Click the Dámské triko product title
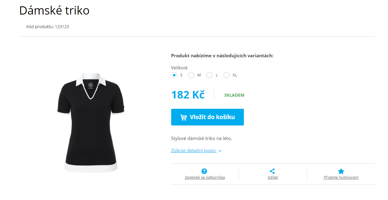388x200 pixels. point(54,11)
